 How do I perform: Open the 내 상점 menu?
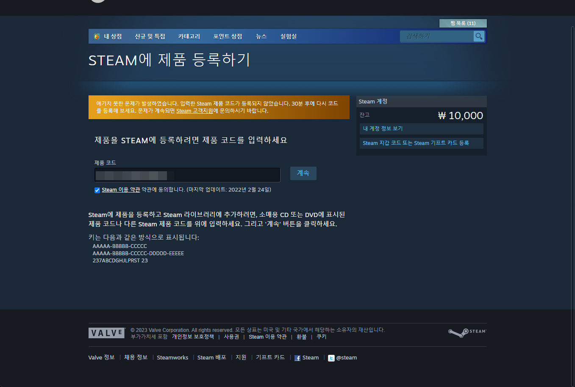click(x=113, y=36)
